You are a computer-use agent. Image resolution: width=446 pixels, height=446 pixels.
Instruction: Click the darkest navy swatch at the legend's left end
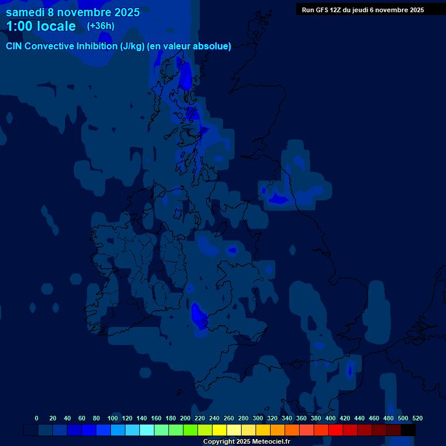coord(31,430)
